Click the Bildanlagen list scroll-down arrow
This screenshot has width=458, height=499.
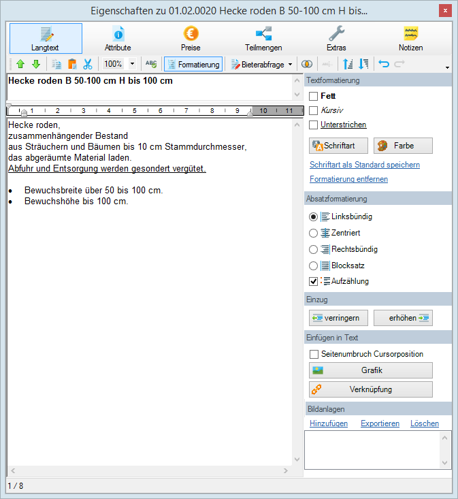(x=444, y=463)
